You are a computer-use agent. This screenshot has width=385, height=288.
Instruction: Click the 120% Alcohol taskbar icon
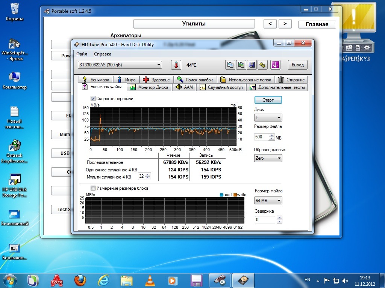tap(57, 280)
